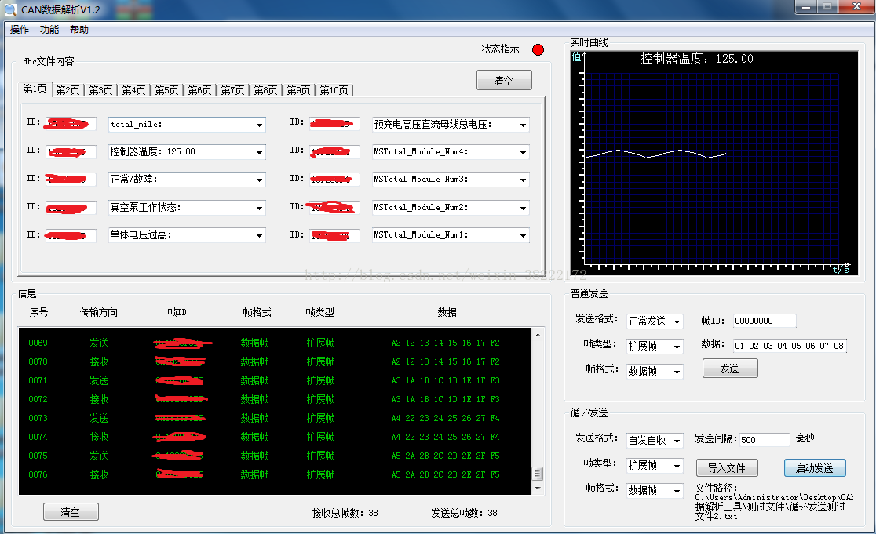Switch to the 第6页 tab
Image resolution: width=876 pixels, height=534 pixels.
pos(199,90)
